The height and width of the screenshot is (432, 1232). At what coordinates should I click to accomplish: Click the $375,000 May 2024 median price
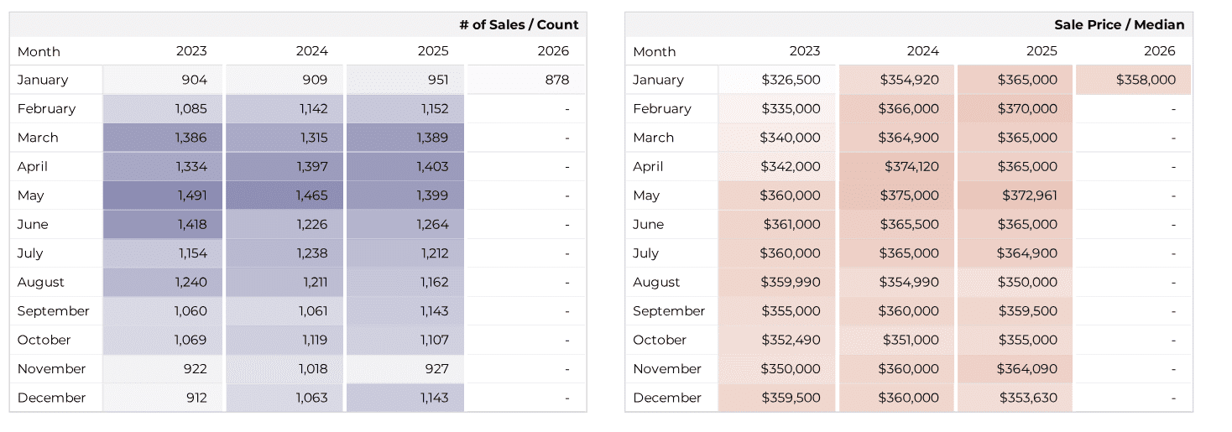tap(909, 195)
